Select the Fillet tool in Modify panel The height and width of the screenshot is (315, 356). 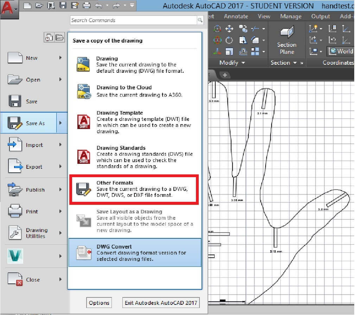coord(255,40)
